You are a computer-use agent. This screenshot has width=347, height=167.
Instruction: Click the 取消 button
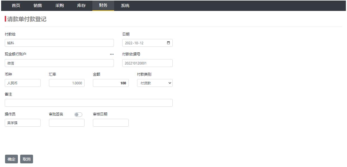click(x=27, y=159)
